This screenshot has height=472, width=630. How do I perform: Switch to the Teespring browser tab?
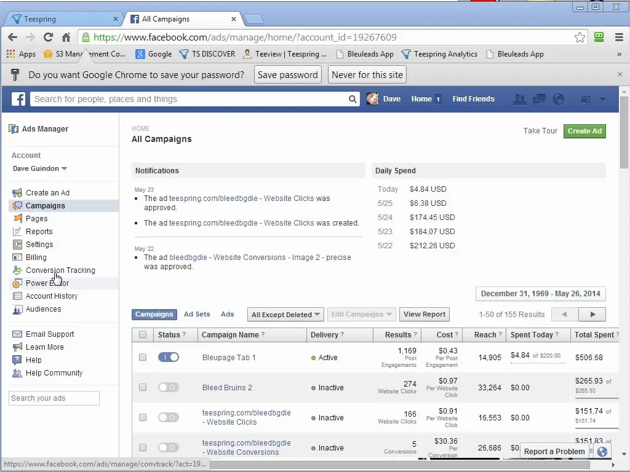(64, 19)
